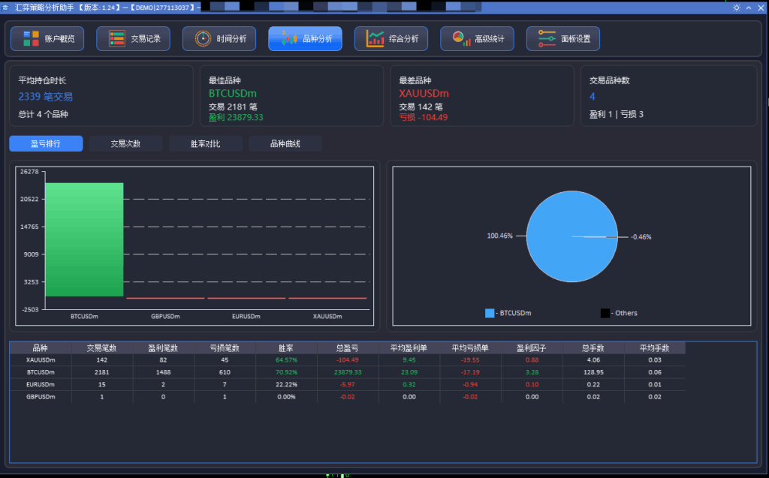
Task: Show the 品种曲线 tab
Action: 285,143
